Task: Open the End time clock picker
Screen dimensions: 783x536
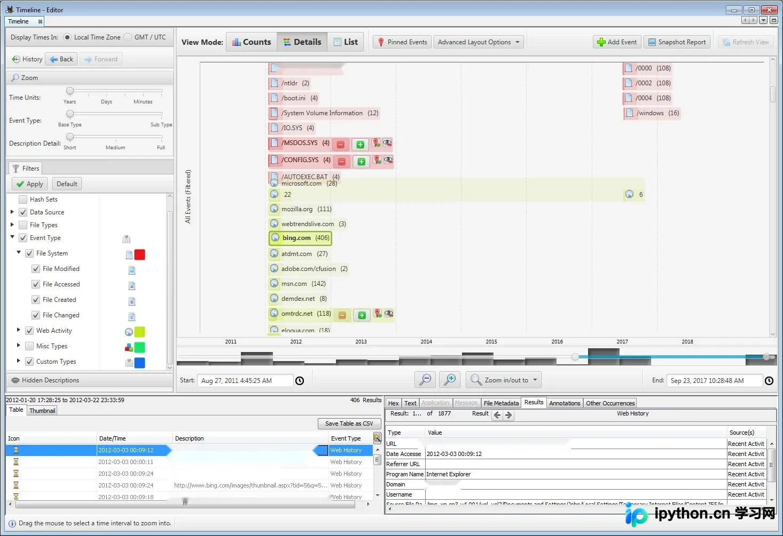Action: [x=769, y=381]
